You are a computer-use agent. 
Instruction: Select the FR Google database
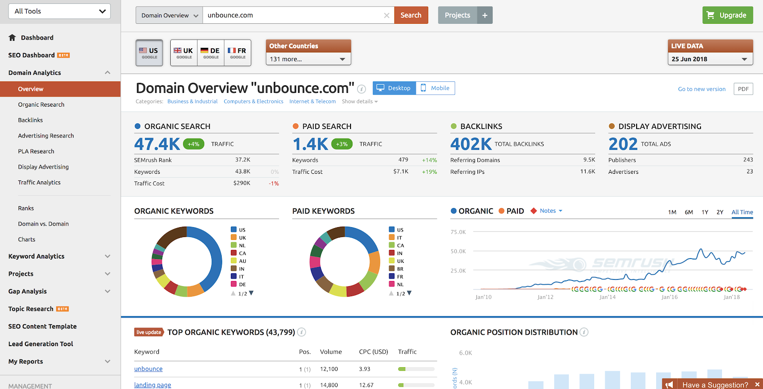(237, 53)
